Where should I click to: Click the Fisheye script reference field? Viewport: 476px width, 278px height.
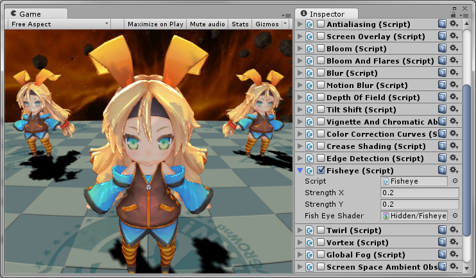point(414,181)
